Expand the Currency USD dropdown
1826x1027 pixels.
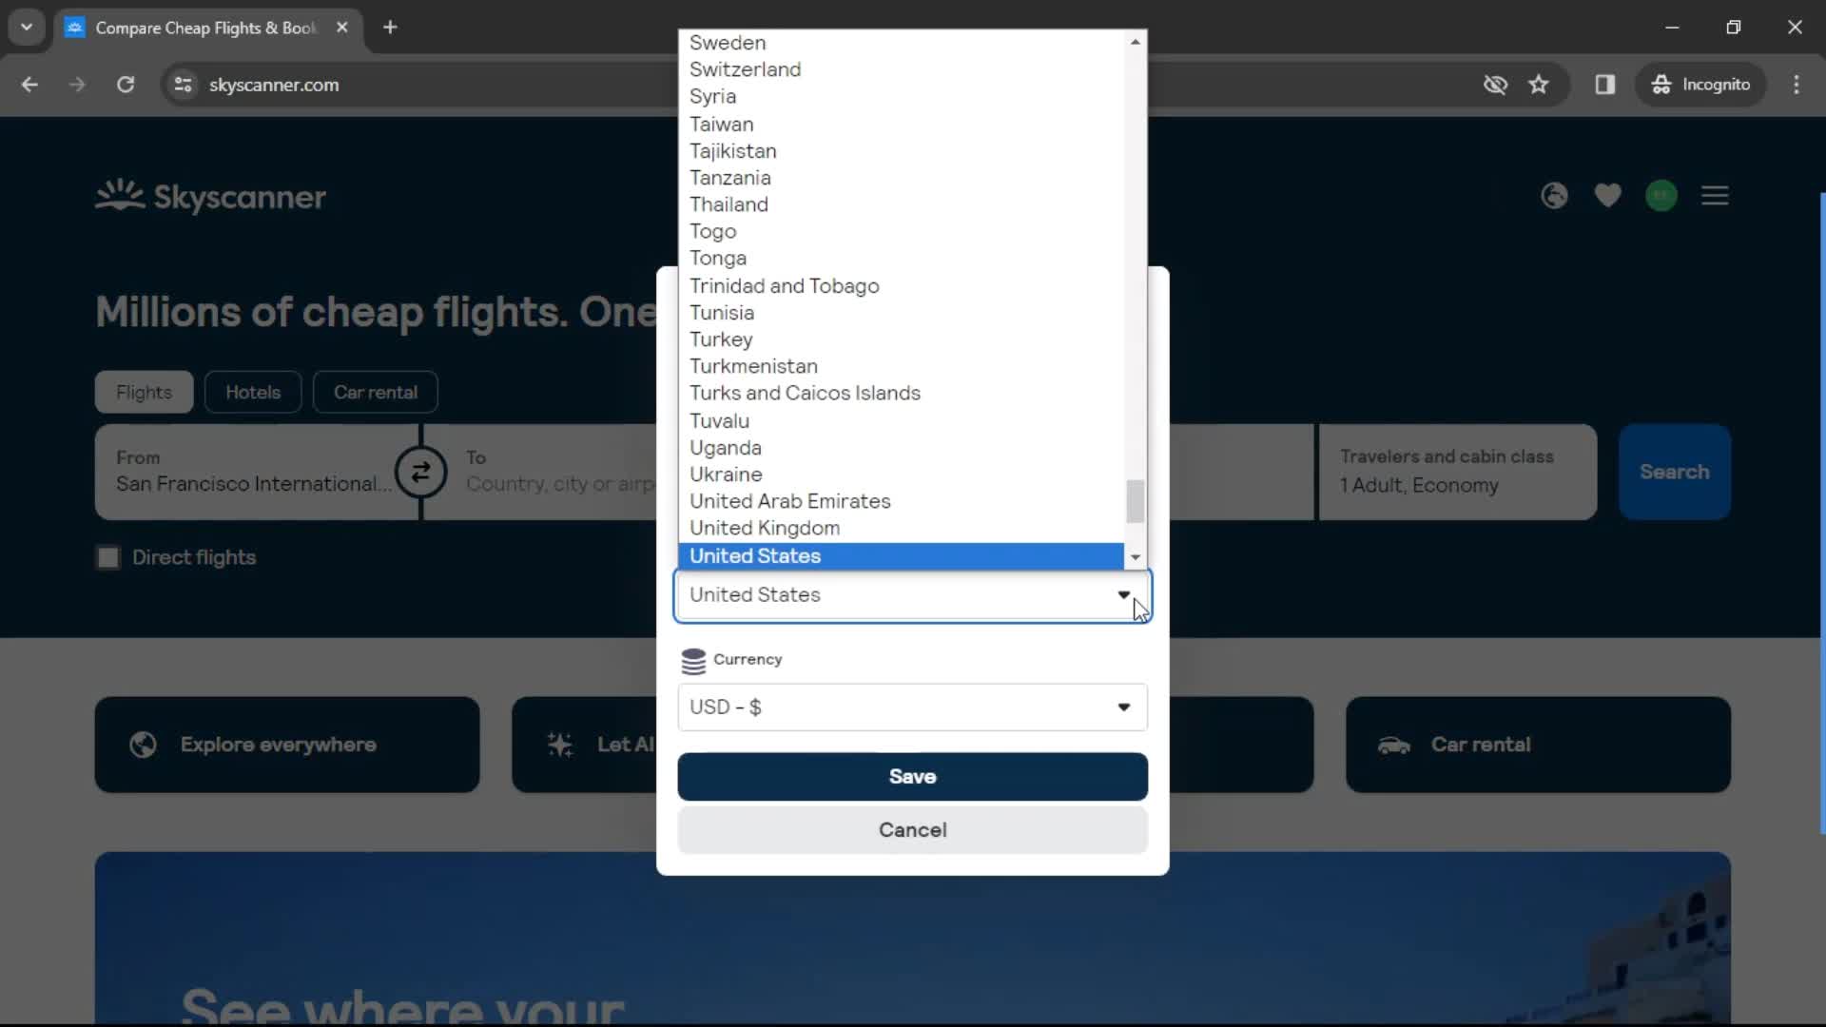click(x=1125, y=706)
